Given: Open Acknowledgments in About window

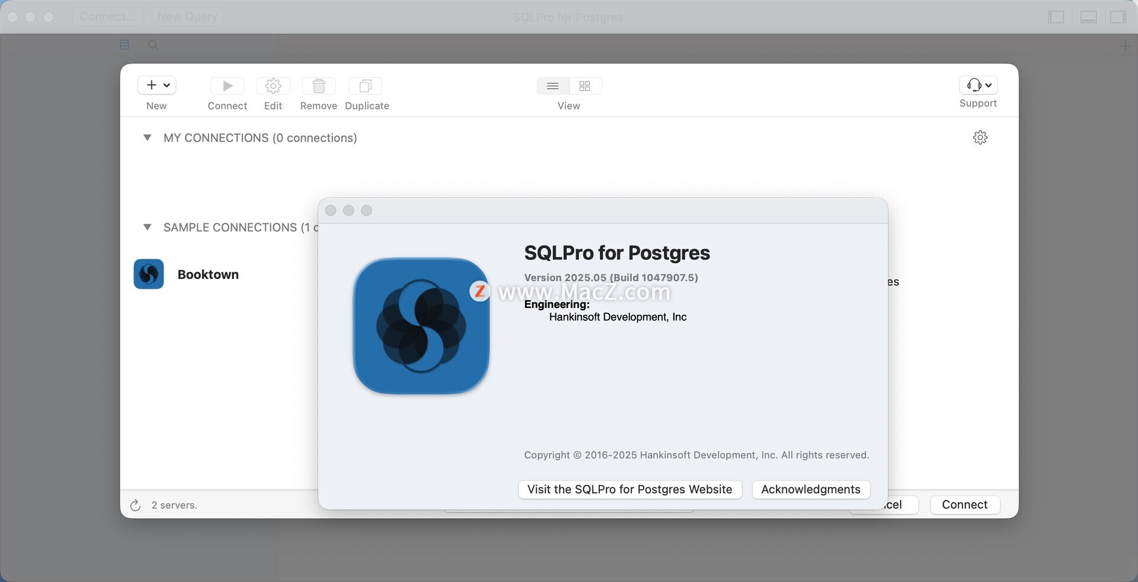Looking at the screenshot, I should point(811,490).
